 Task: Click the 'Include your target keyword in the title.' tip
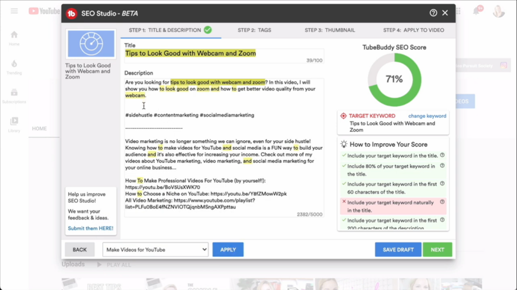[392, 156]
